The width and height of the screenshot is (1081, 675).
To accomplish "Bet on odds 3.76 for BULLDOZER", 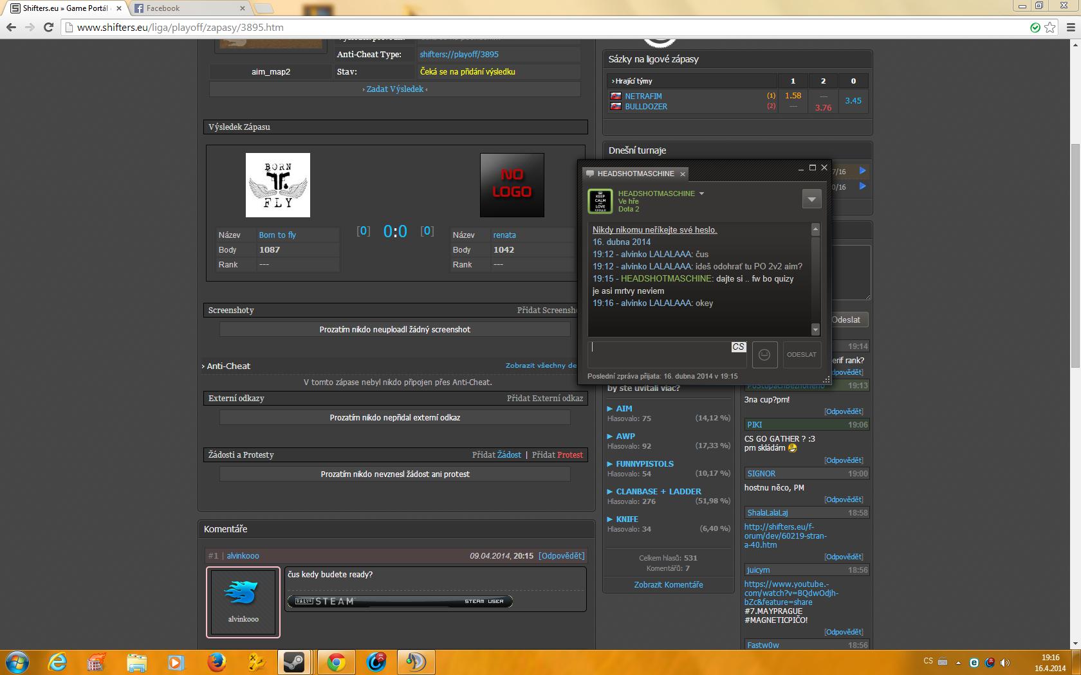I will click(x=823, y=107).
